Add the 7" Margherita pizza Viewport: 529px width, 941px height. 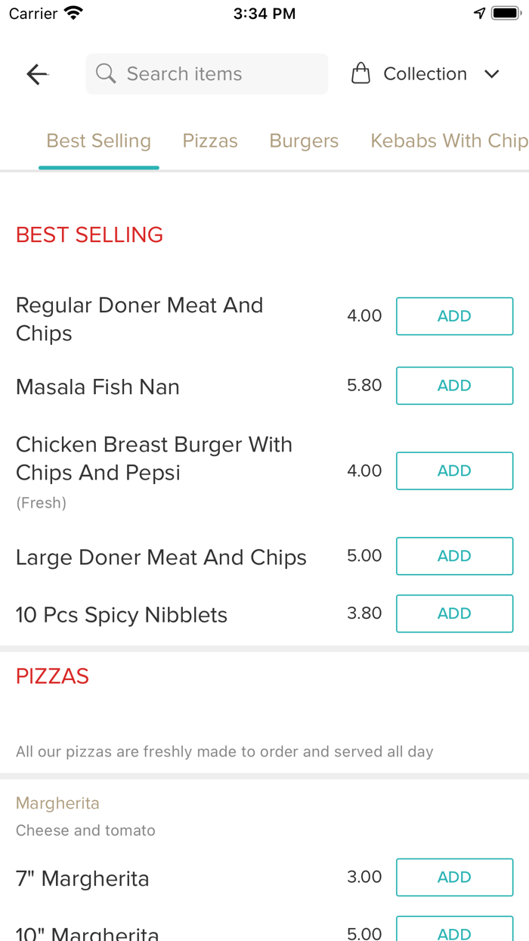pos(454,877)
